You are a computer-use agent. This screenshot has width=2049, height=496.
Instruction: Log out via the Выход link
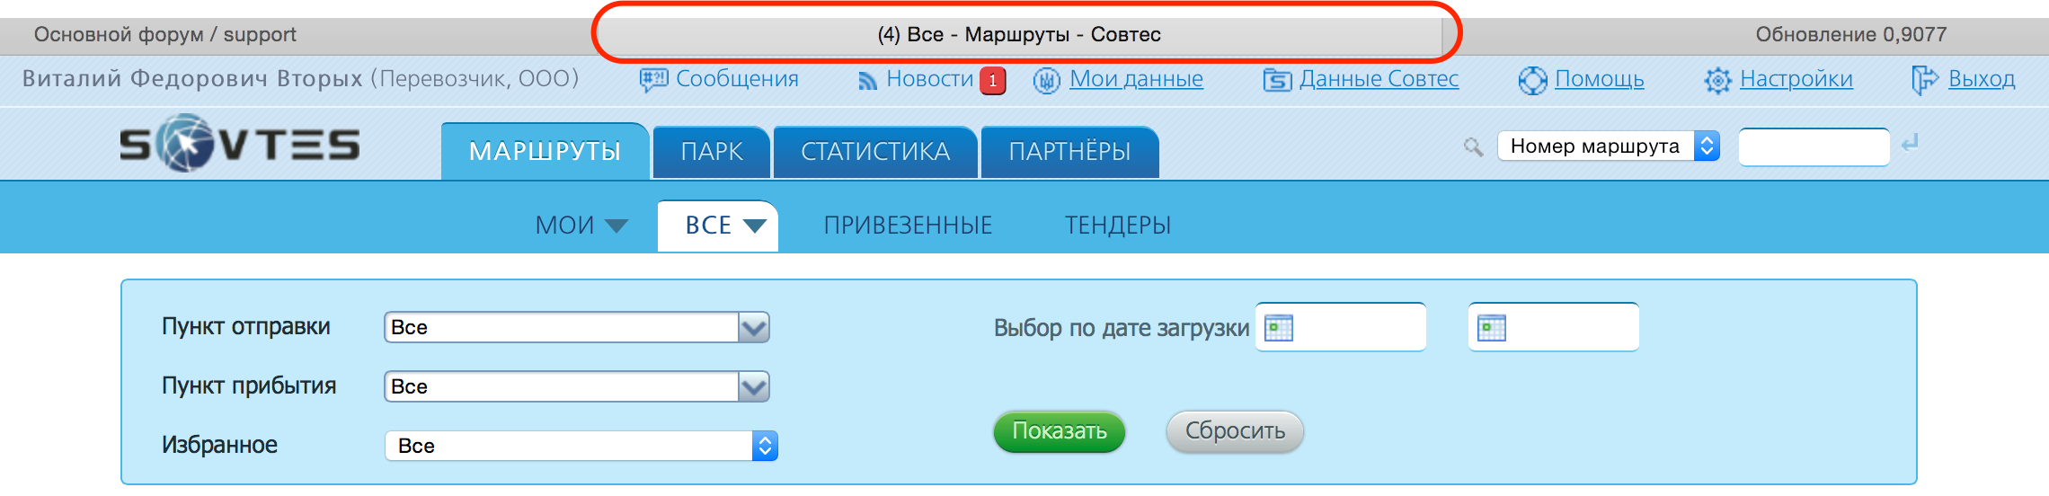pos(1982,79)
